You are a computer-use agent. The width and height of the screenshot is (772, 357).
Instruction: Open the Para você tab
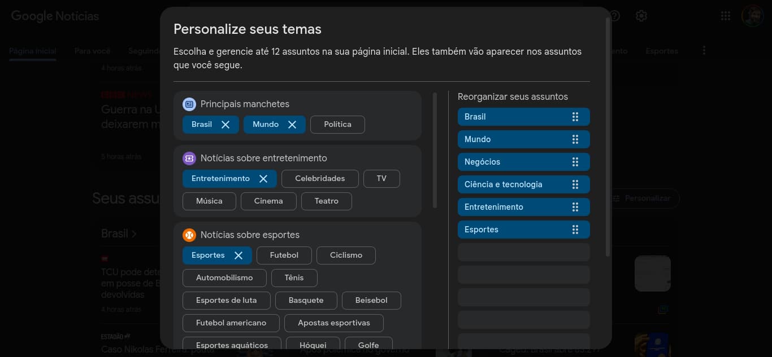[x=92, y=51]
